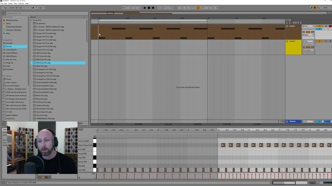This screenshot has height=186, width=332.
Task: Click the Tap tempo button
Action: (x=5, y=8)
